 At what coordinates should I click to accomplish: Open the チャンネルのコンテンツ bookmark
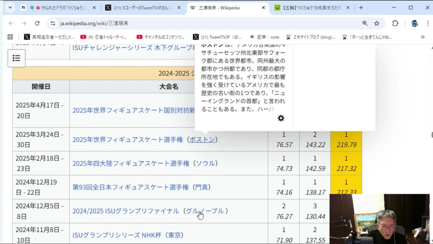click(161, 37)
